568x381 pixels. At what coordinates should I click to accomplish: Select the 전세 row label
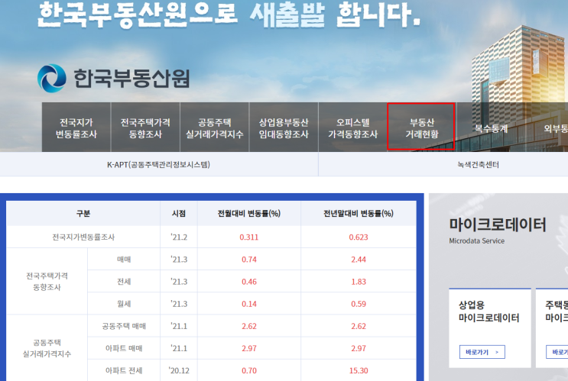coord(124,282)
